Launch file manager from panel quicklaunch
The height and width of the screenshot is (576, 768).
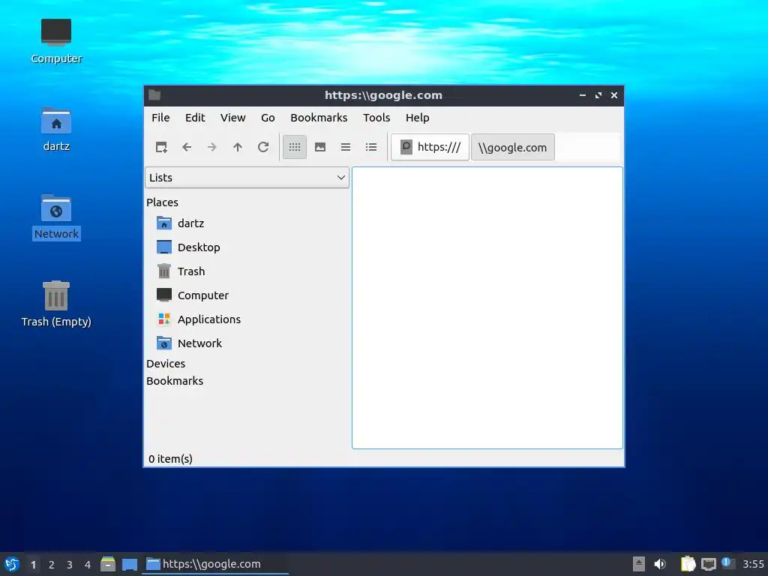pyautogui.click(x=108, y=564)
